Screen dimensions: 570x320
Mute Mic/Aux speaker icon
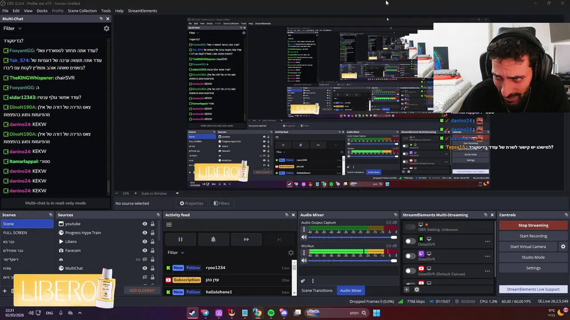(x=304, y=260)
